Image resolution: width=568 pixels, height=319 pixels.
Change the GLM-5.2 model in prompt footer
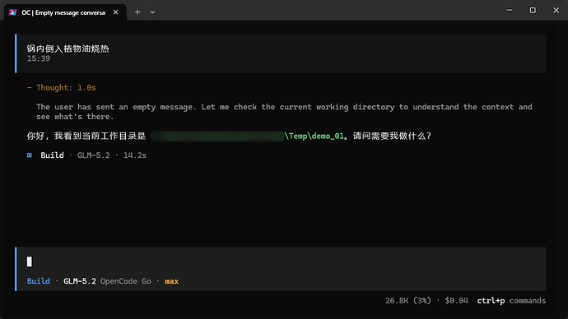click(80, 281)
